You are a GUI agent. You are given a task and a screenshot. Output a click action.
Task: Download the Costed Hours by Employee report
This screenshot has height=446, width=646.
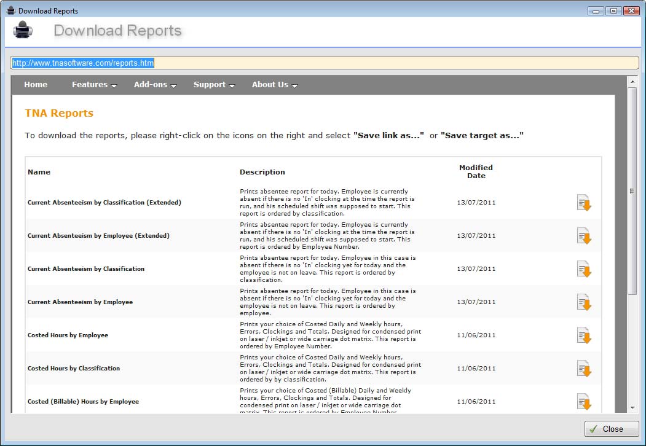click(x=583, y=335)
